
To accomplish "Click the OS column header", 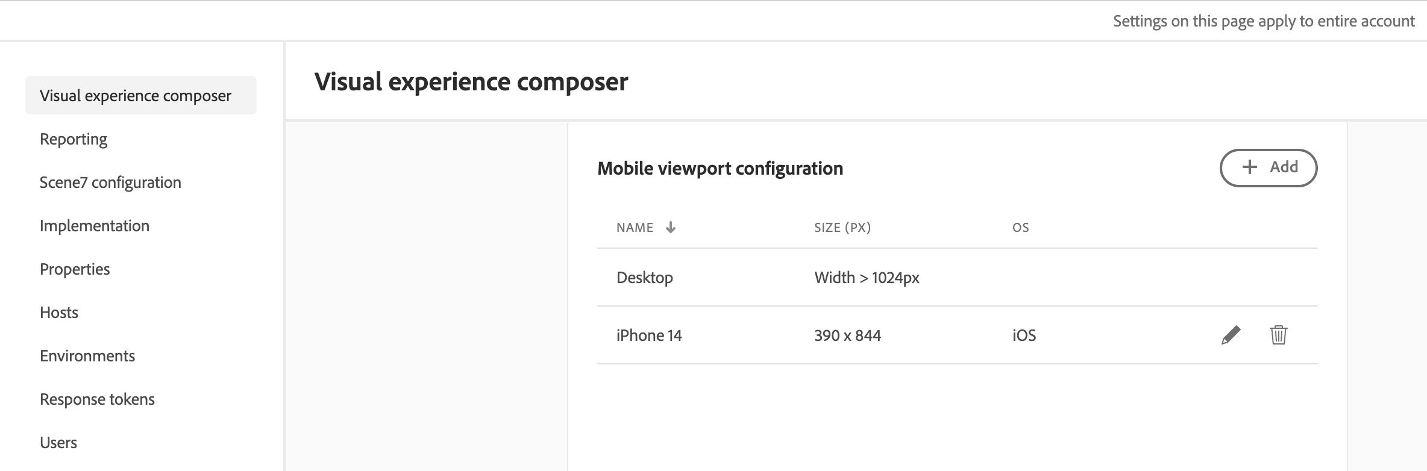I will coord(1021,228).
